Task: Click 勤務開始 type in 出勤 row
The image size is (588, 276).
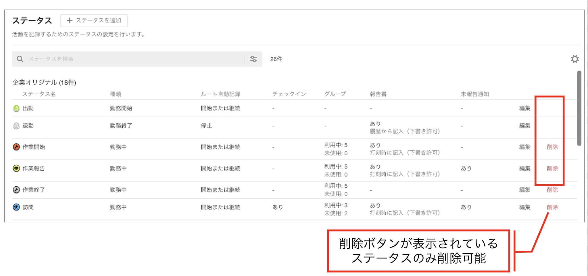Action: click(x=121, y=108)
